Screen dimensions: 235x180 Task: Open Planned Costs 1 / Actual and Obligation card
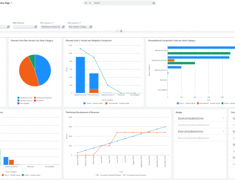[x=89, y=40]
